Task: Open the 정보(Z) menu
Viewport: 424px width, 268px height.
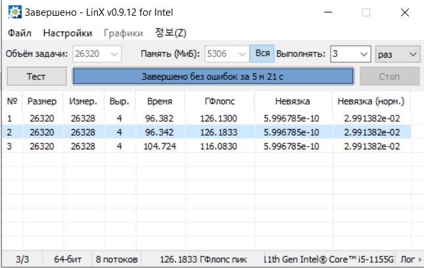Action: pyautogui.click(x=171, y=33)
